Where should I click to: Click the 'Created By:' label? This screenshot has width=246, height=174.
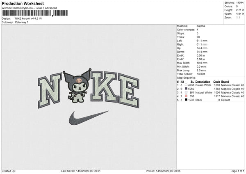pos(9,171)
